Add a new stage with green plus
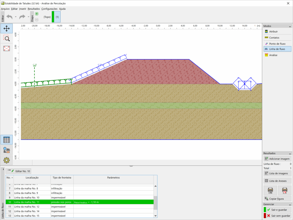The width and height of the screenshot is (293, 220). 37,14
